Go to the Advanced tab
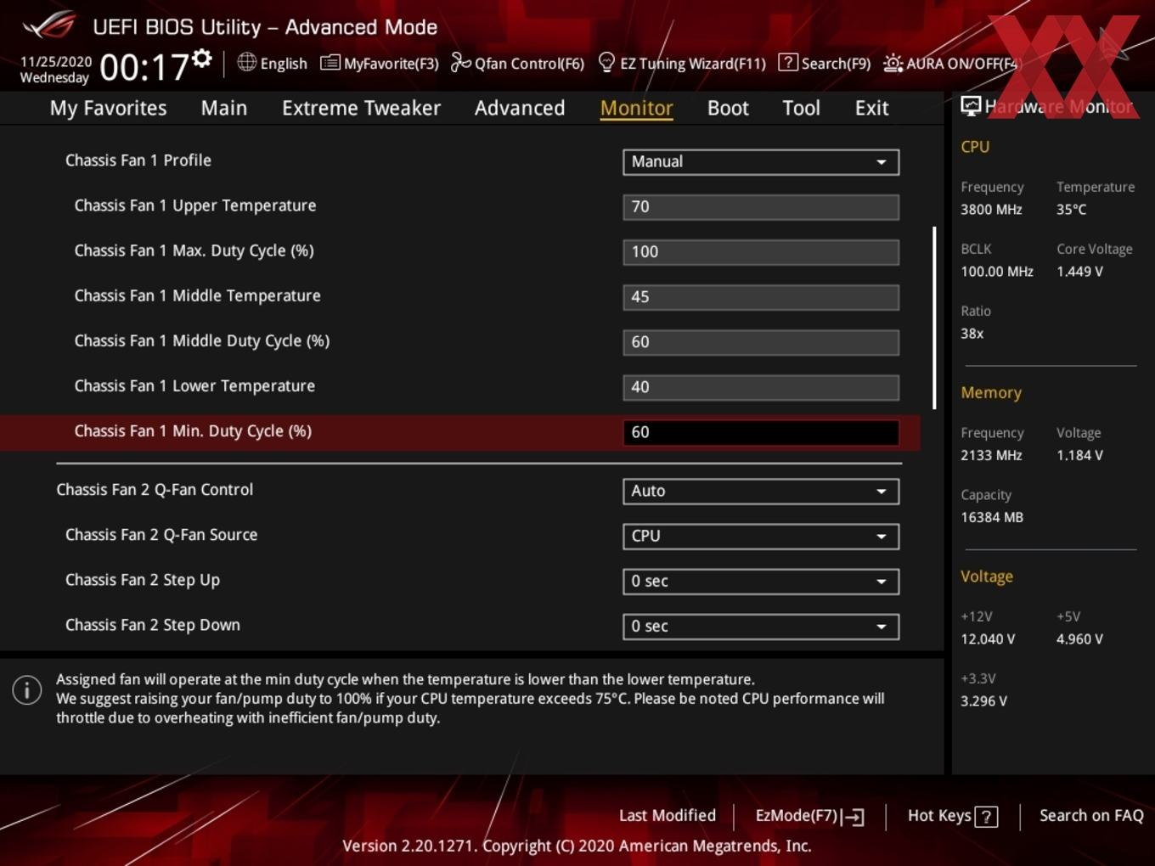 (x=520, y=108)
